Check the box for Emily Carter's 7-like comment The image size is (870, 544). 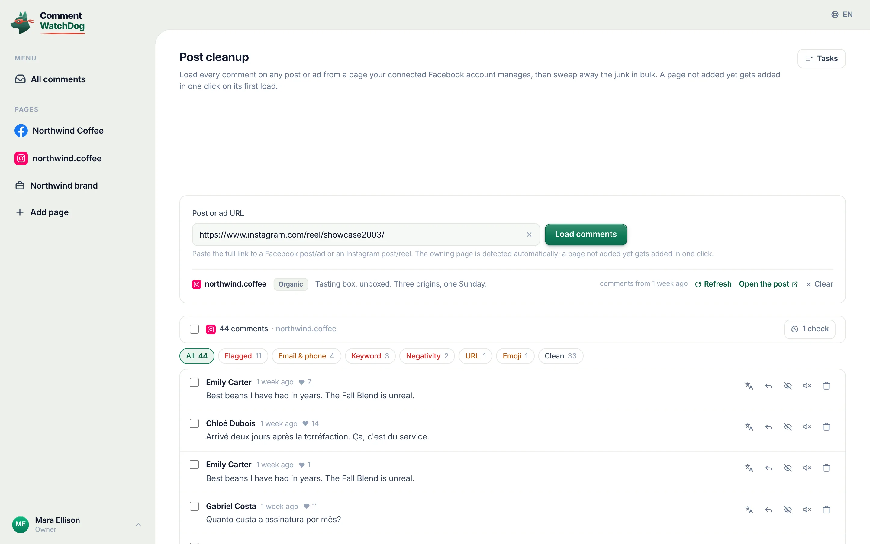(x=194, y=382)
